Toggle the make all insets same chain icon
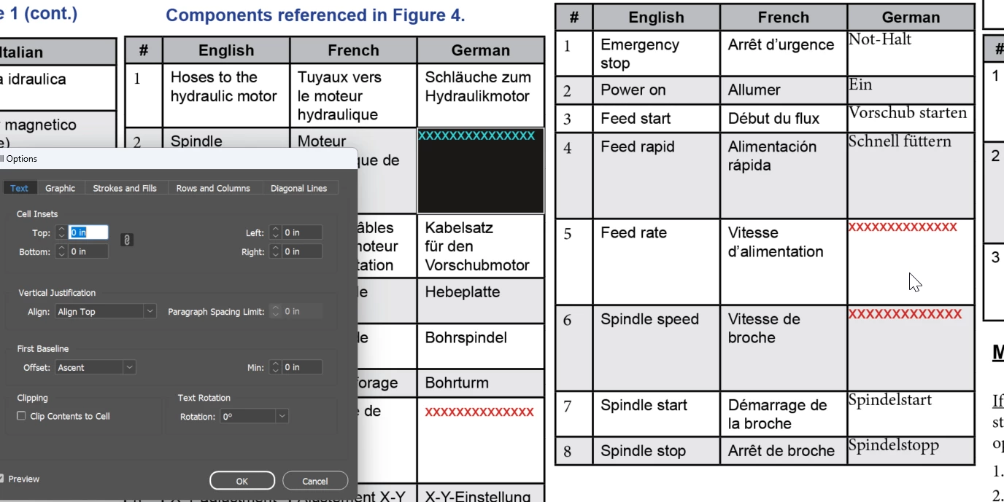Screen dimensions: 1004x502 126,240
